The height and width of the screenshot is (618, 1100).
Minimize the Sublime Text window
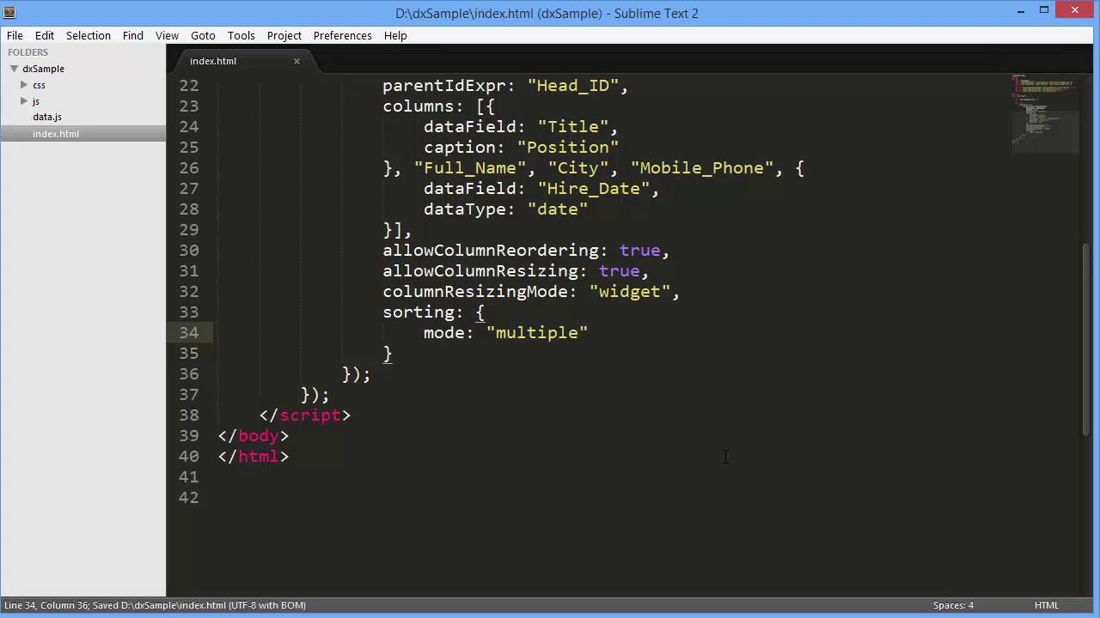click(x=1021, y=10)
